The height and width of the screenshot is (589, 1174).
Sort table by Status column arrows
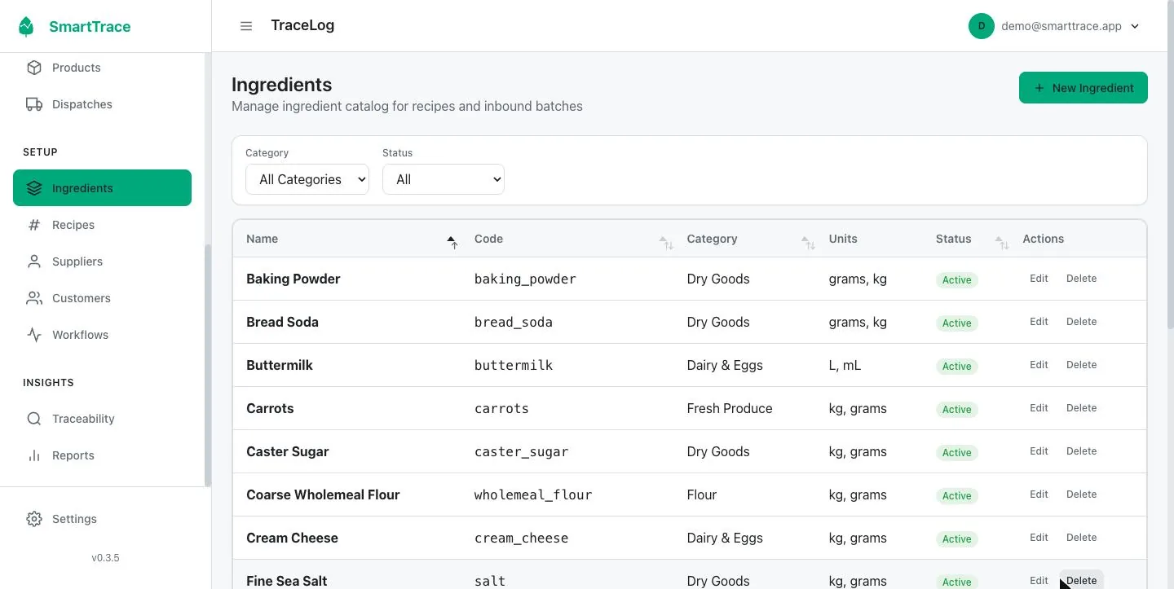click(1002, 241)
